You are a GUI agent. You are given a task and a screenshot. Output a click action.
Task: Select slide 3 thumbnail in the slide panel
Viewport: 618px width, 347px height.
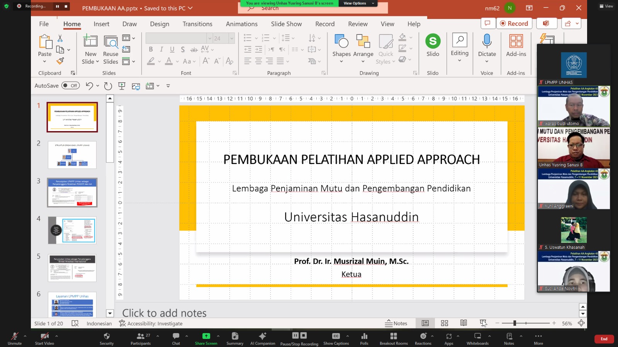(x=72, y=192)
